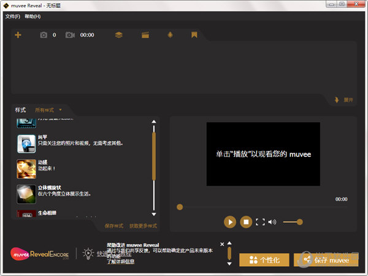Click notification scroll up arrow
Image resolution: width=368 pixels, height=276 pixels.
click(x=229, y=243)
